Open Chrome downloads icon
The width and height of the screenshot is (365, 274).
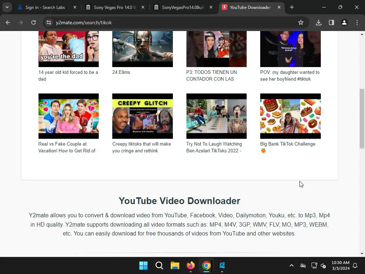pyautogui.click(x=319, y=22)
